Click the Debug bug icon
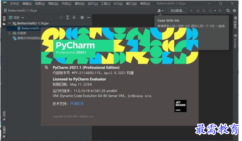 pos(198,11)
